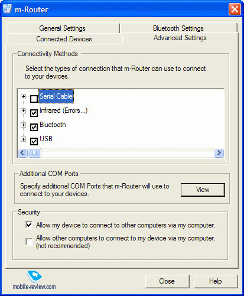Enable the Serial Cable checkbox

click(34, 99)
